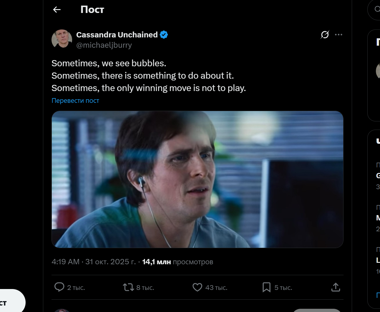Viewport: 380px width, 312px height.
Task: Open the 14,1 млн просмотров view count
Action: pyautogui.click(x=177, y=262)
